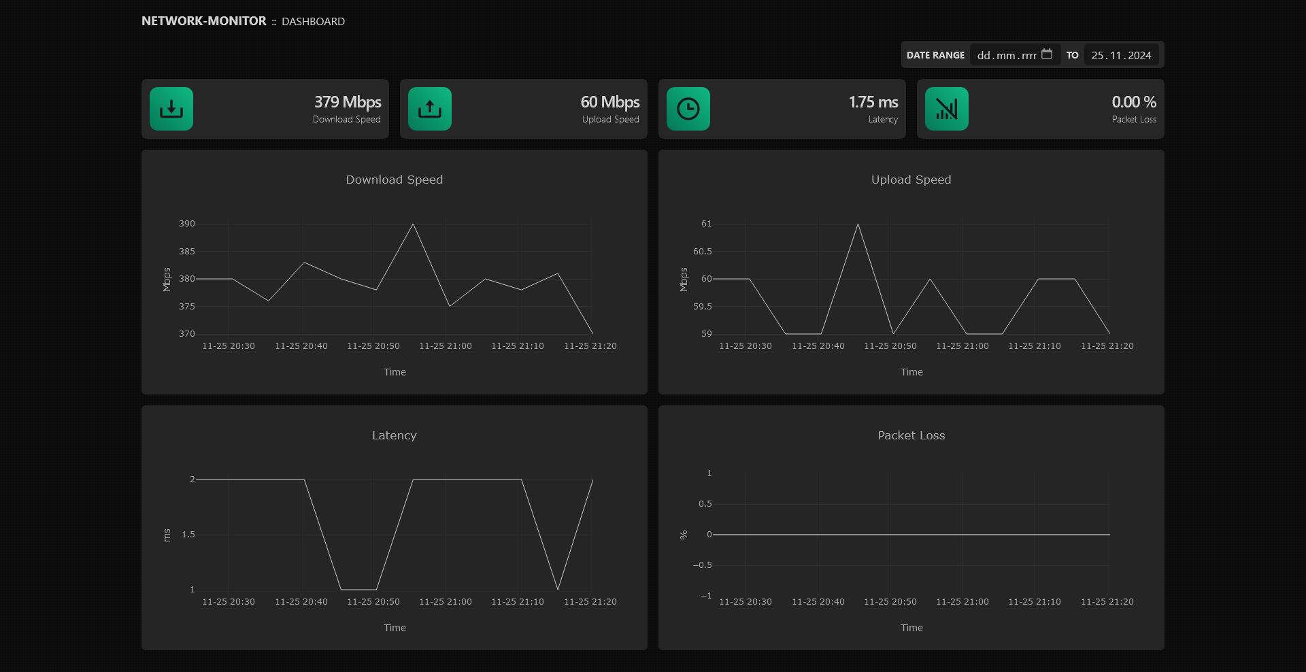Click the −0.5 y-axis label in Packet Loss chart
This screenshot has height=672, width=1306.
[703, 565]
